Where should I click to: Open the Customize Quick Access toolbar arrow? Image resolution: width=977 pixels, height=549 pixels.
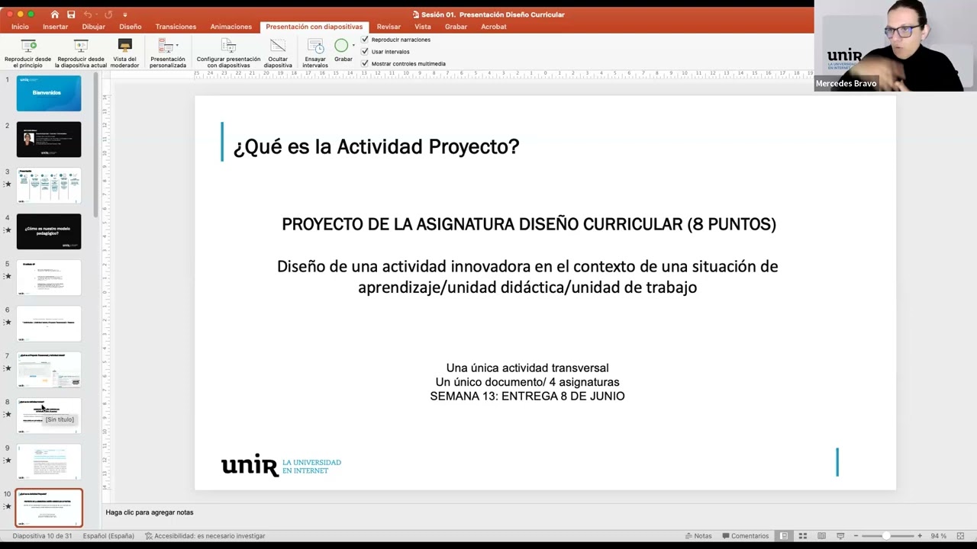124,14
